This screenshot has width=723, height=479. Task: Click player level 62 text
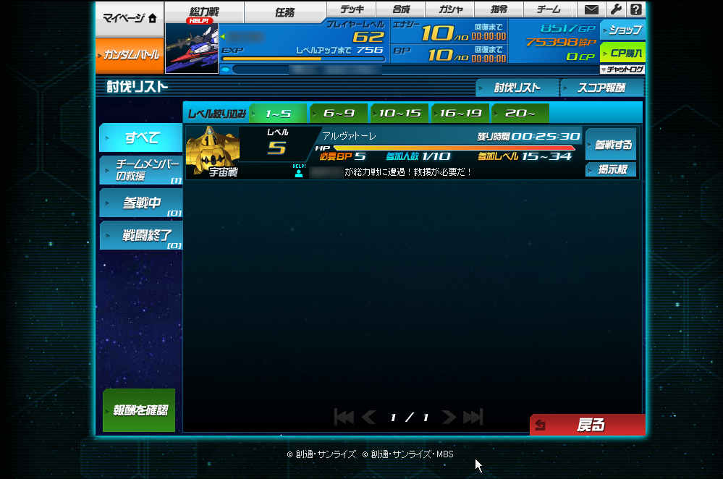click(x=368, y=36)
